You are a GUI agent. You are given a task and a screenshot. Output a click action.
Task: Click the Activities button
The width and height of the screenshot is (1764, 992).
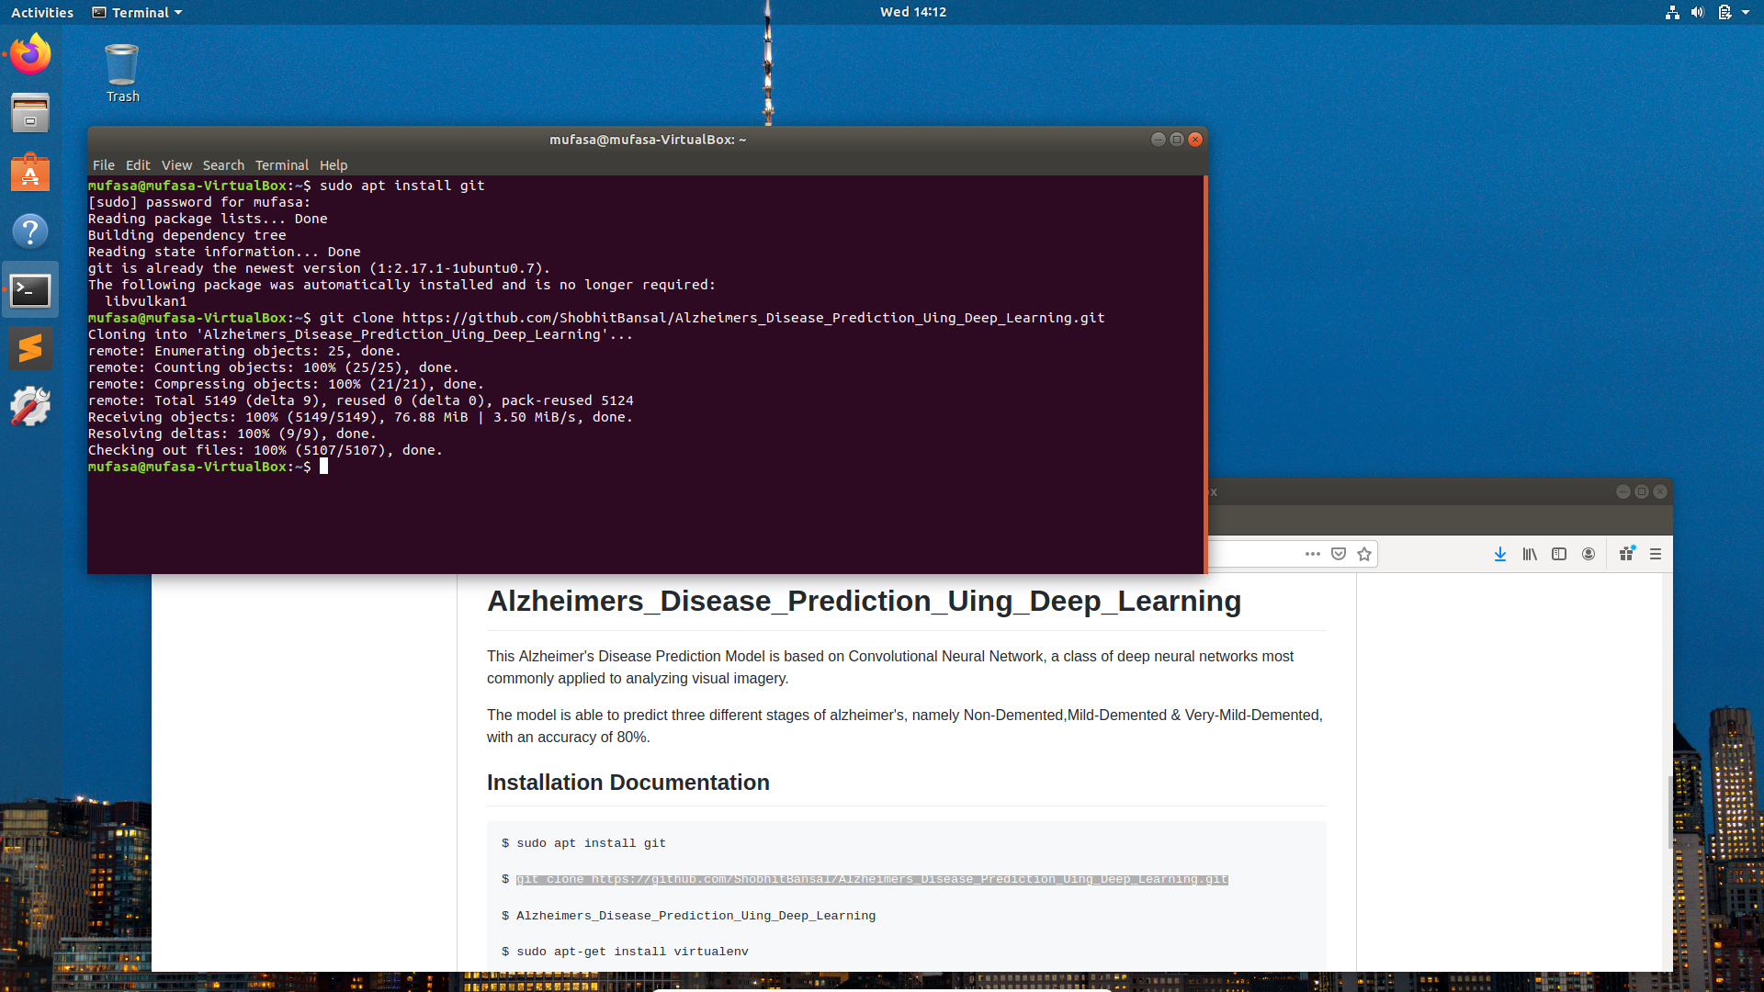42,12
